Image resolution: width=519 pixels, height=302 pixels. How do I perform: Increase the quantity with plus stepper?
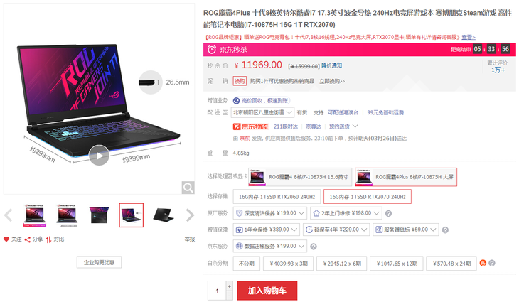click(x=230, y=286)
